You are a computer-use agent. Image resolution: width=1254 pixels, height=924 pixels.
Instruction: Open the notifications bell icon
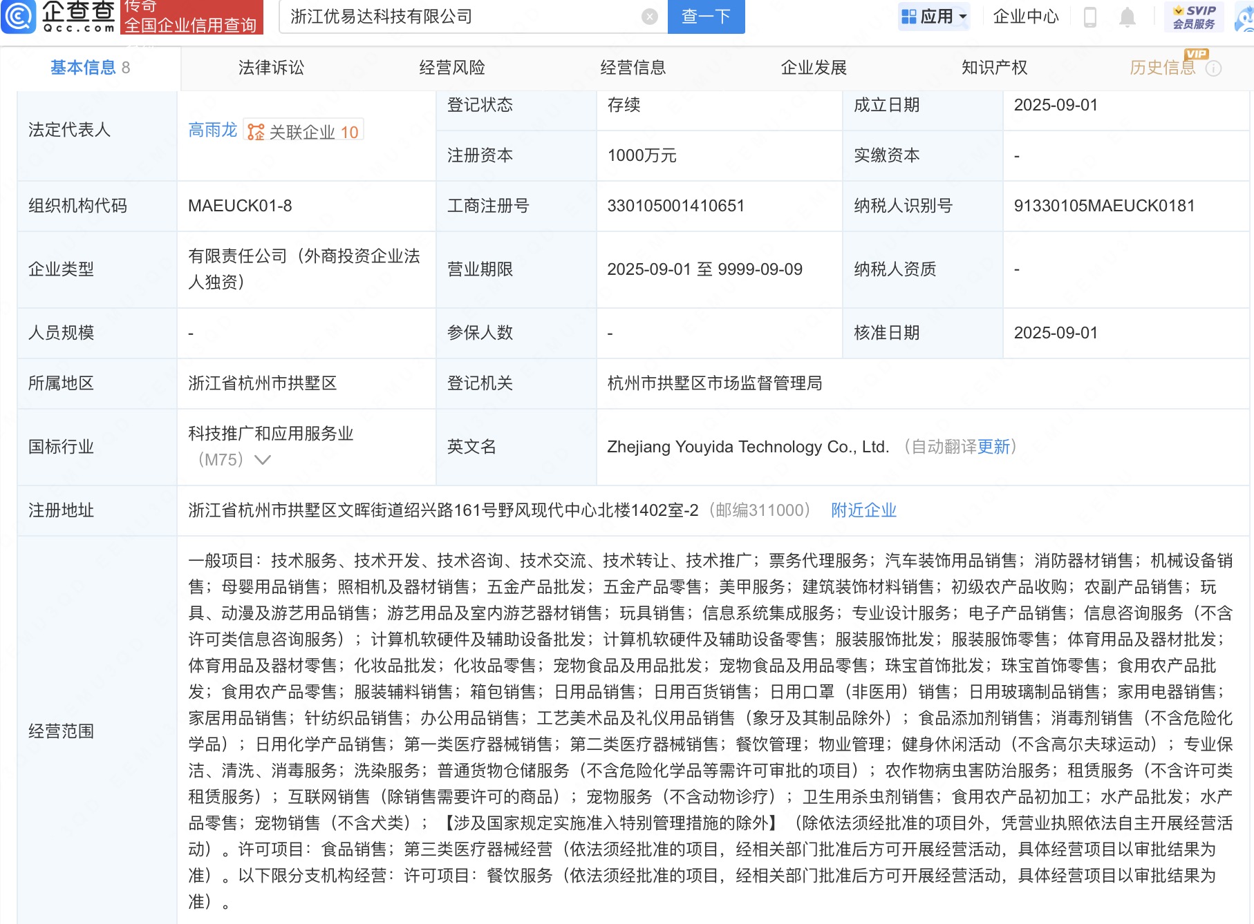[1127, 17]
